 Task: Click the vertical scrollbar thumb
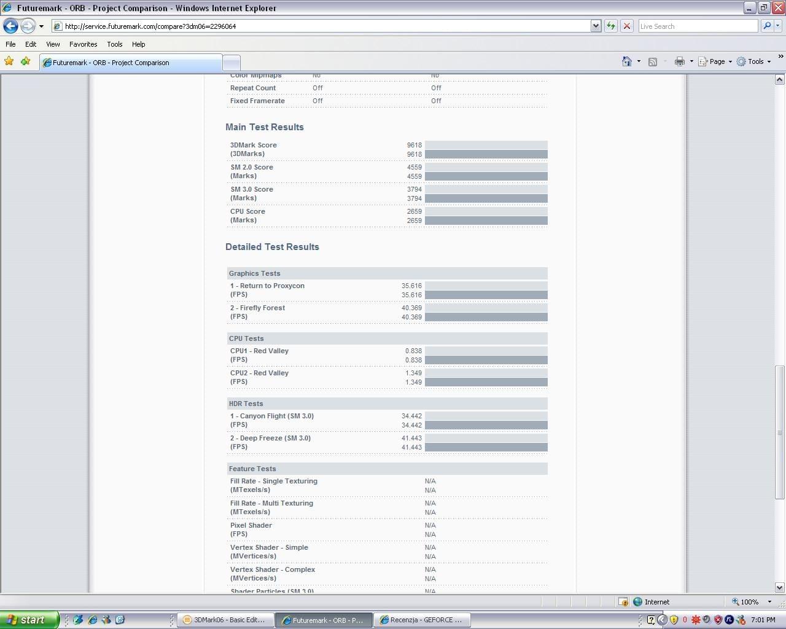coord(779,432)
